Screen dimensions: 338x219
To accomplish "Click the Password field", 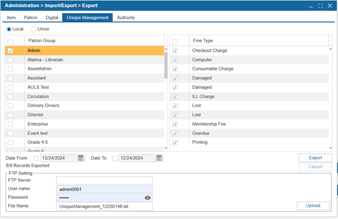I will pyautogui.click(x=105, y=198).
